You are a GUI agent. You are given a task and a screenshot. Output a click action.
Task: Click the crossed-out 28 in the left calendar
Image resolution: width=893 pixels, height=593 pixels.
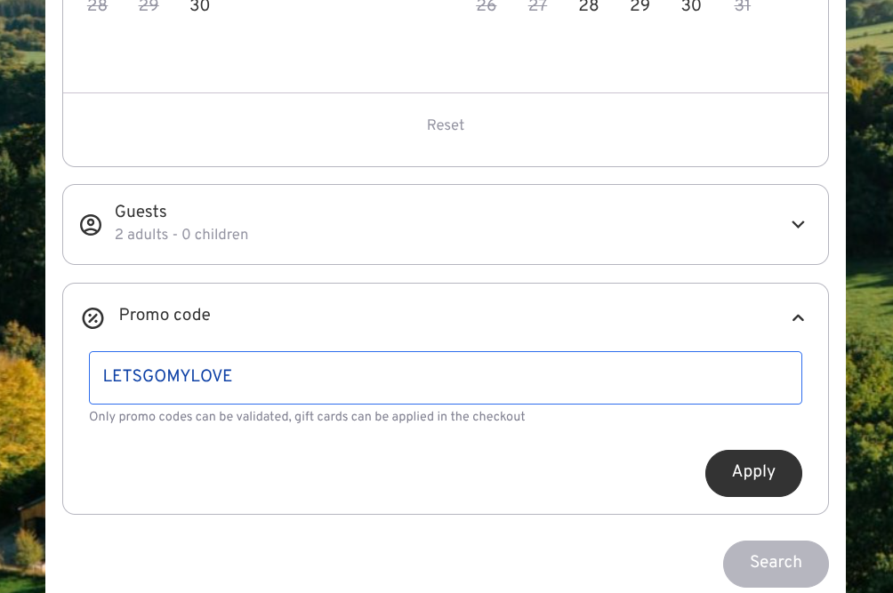click(x=98, y=7)
